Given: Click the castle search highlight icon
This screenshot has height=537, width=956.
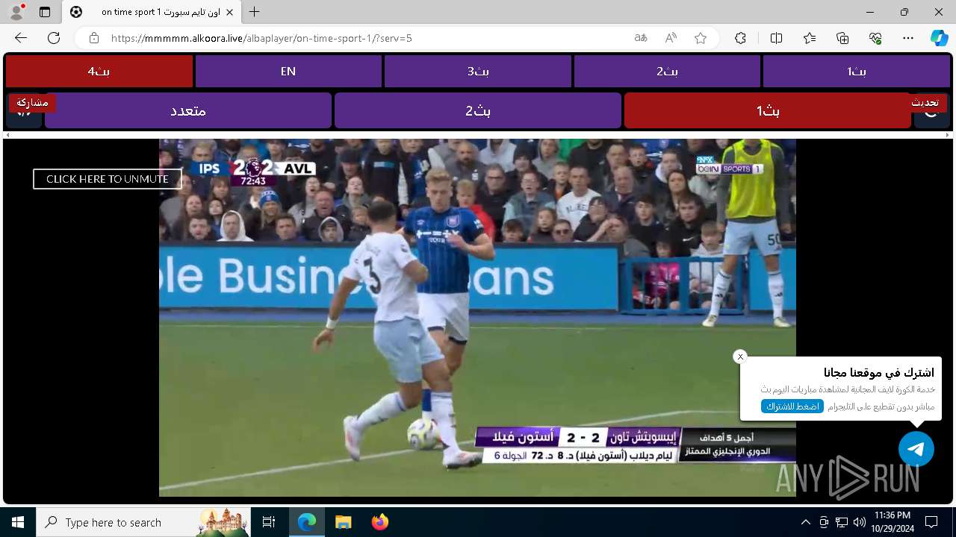Looking at the screenshot, I should click(x=223, y=521).
